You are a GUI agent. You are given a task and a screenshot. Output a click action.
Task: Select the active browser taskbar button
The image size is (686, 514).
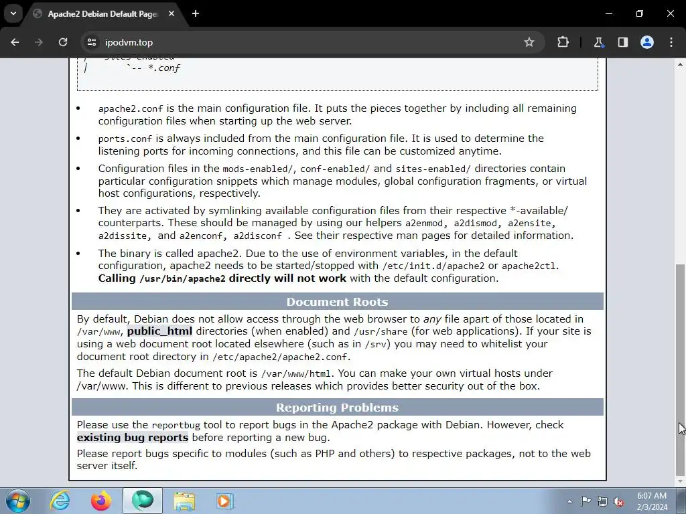(143, 501)
